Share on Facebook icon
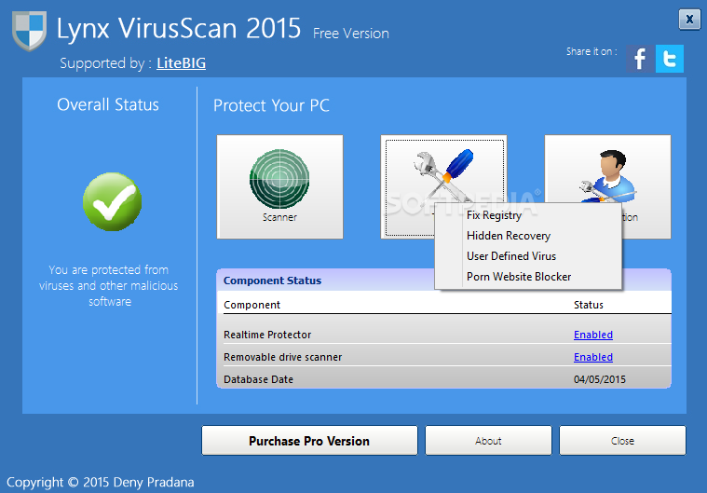This screenshot has width=707, height=493. [639, 59]
